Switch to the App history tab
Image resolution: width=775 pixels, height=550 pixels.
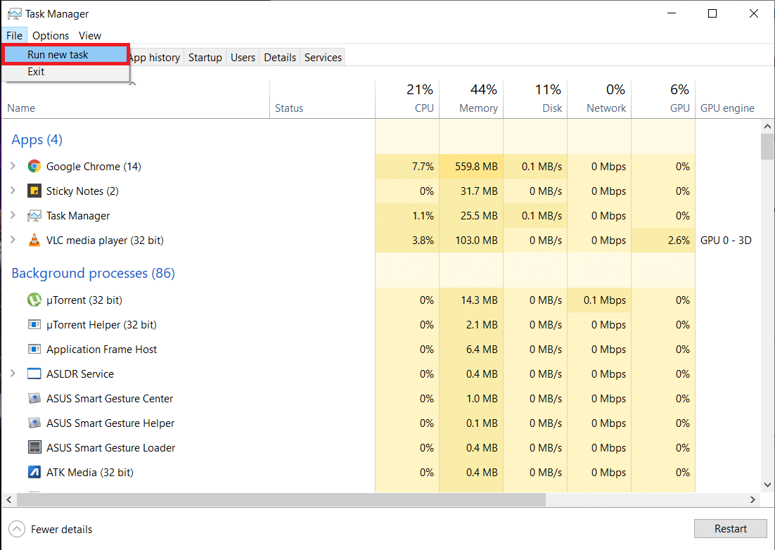pyautogui.click(x=155, y=58)
